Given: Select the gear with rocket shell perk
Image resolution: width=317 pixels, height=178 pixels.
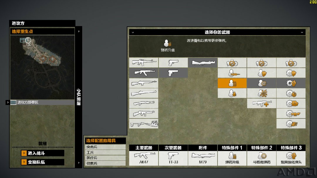Looking at the screenshot, I should pos(291,113).
